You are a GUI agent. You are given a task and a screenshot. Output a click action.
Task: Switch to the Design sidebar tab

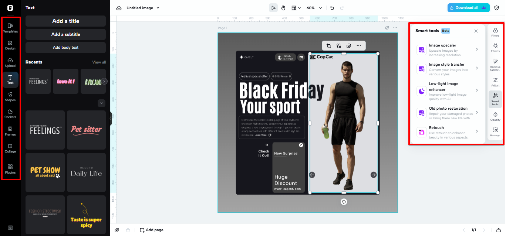(x=10, y=45)
